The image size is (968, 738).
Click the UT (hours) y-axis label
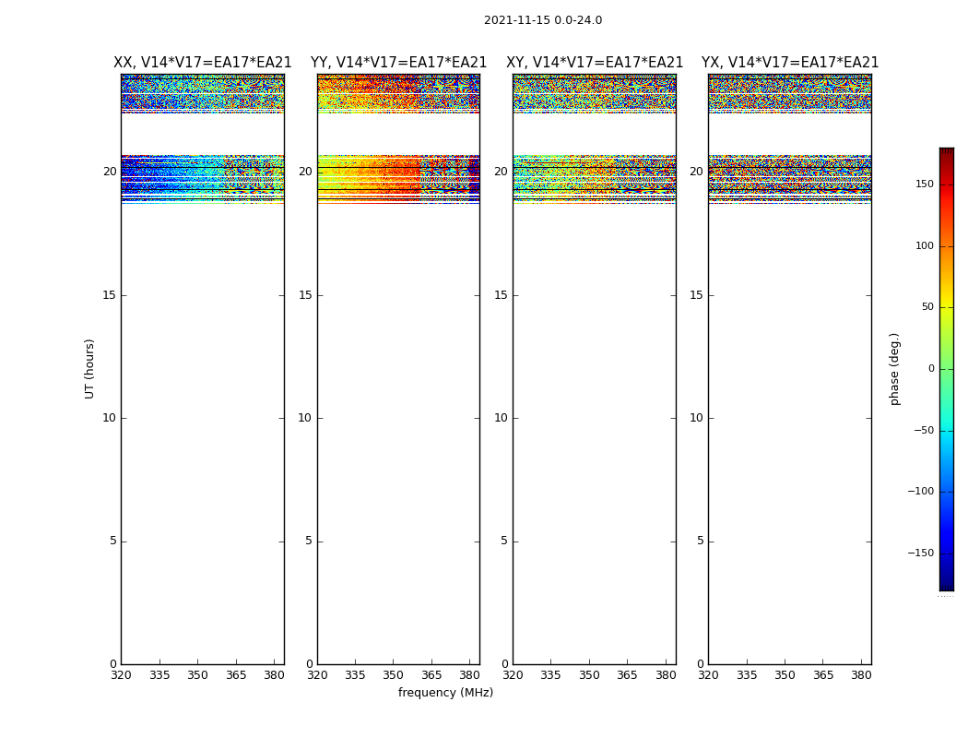point(89,368)
